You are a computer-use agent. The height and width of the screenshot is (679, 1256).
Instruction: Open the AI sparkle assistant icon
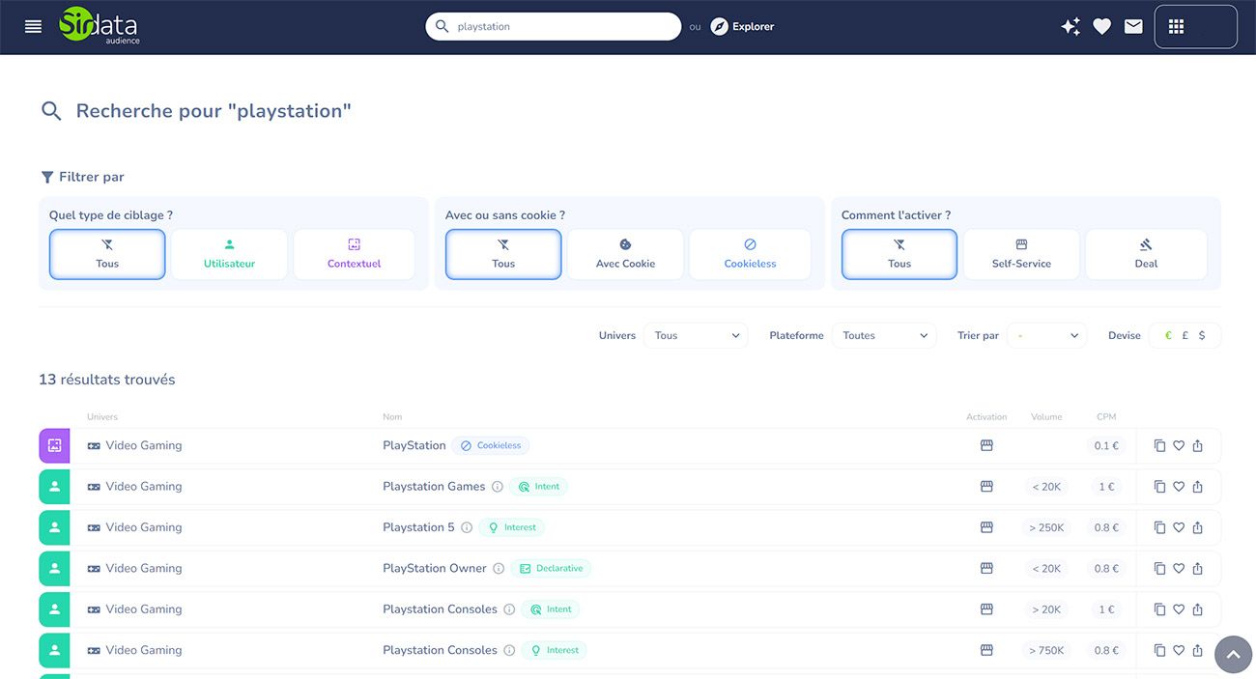pos(1070,27)
